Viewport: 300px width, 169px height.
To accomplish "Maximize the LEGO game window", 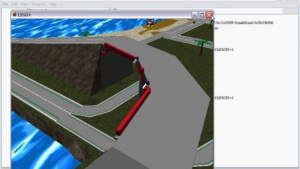I will coord(202,15).
